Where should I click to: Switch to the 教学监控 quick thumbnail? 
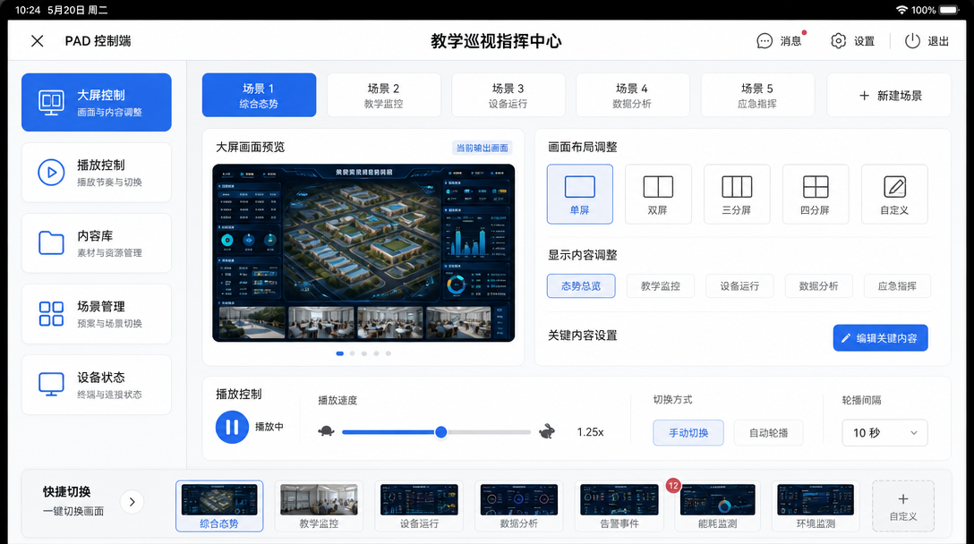click(x=319, y=506)
